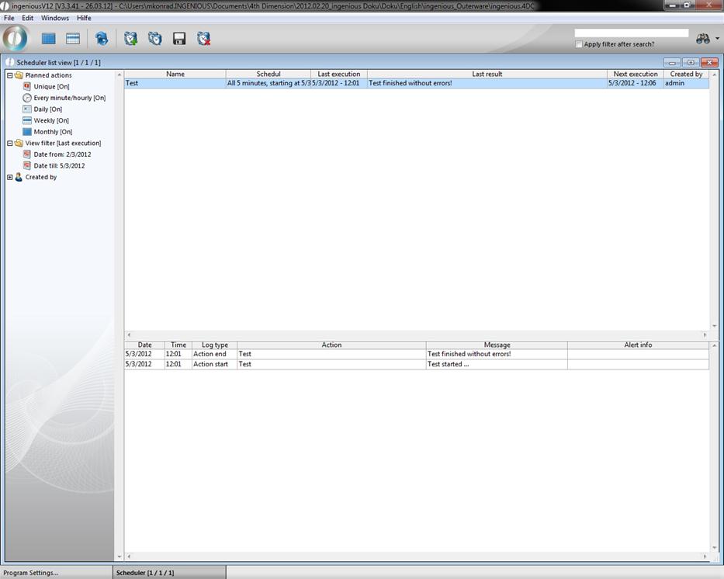Click the search input field

coord(631,33)
